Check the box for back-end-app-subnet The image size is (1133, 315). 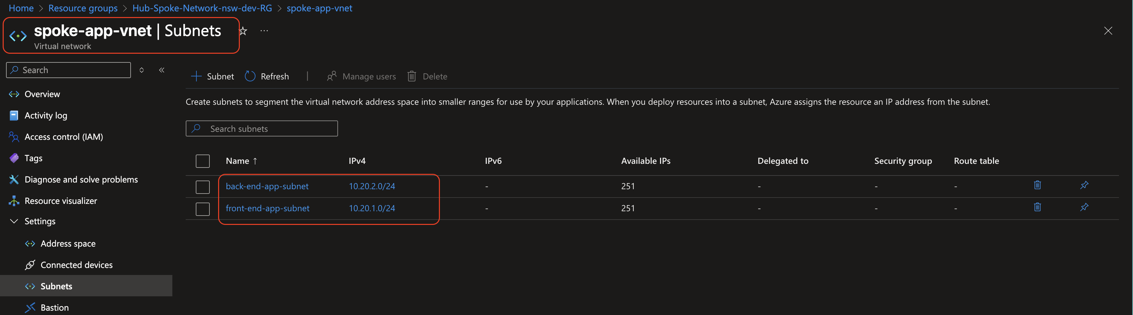(203, 187)
